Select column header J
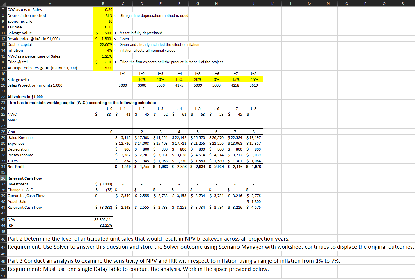The height and width of the screenshot is (279, 415). pos(253,4)
